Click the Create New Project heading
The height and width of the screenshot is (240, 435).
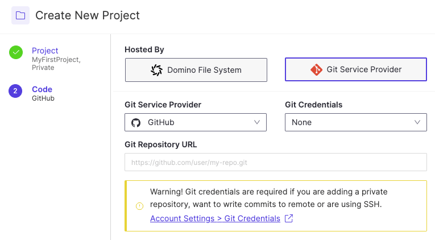point(88,15)
